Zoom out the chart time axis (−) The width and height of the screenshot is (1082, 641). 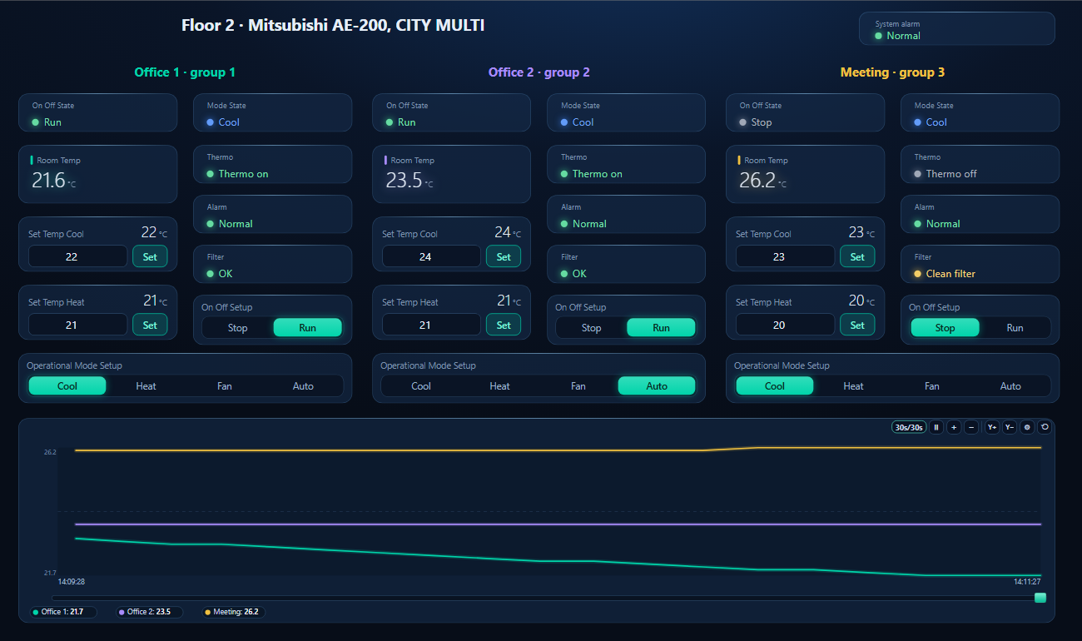click(x=971, y=427)
